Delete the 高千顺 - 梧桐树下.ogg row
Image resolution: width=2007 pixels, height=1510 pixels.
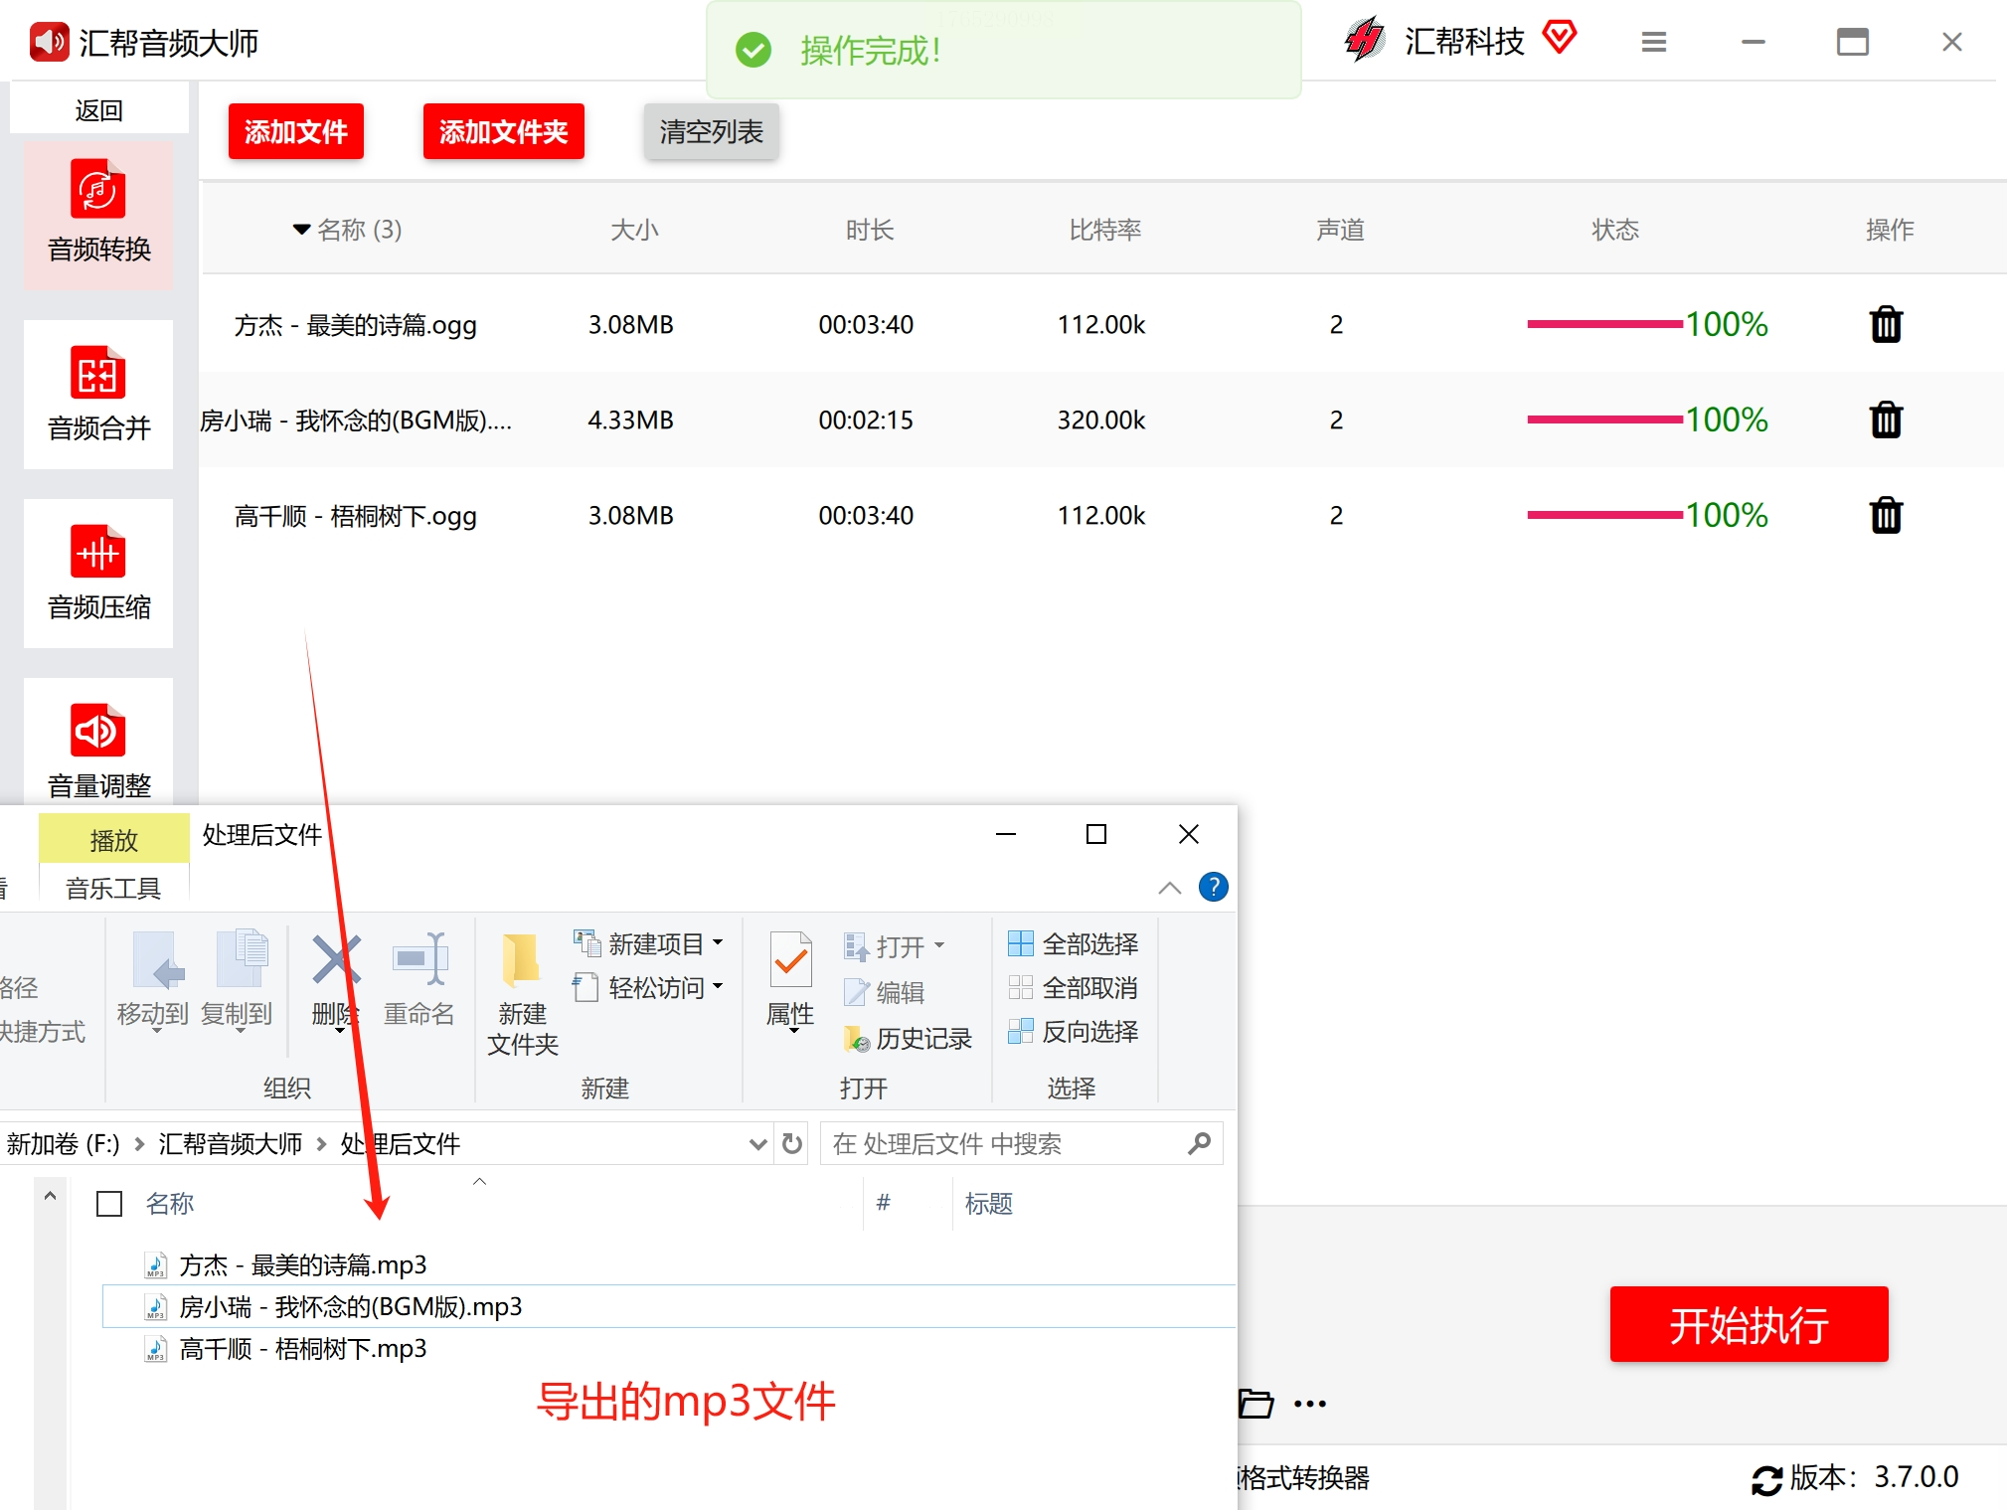[1885, 516]
